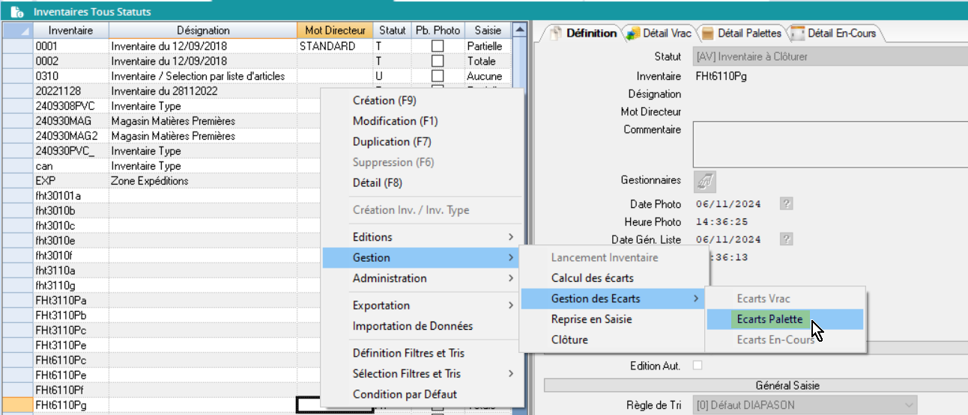Select Calcul des écarts menu entry
The height and width of the screenshot is (415, 968).
(592, 278)
